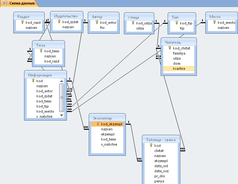
Task: Click key icon beside kod_mesto
Action: [214, 22]
